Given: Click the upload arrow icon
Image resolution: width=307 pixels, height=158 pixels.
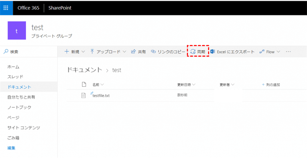Looking at the screenshot, I should coord(92,52).
